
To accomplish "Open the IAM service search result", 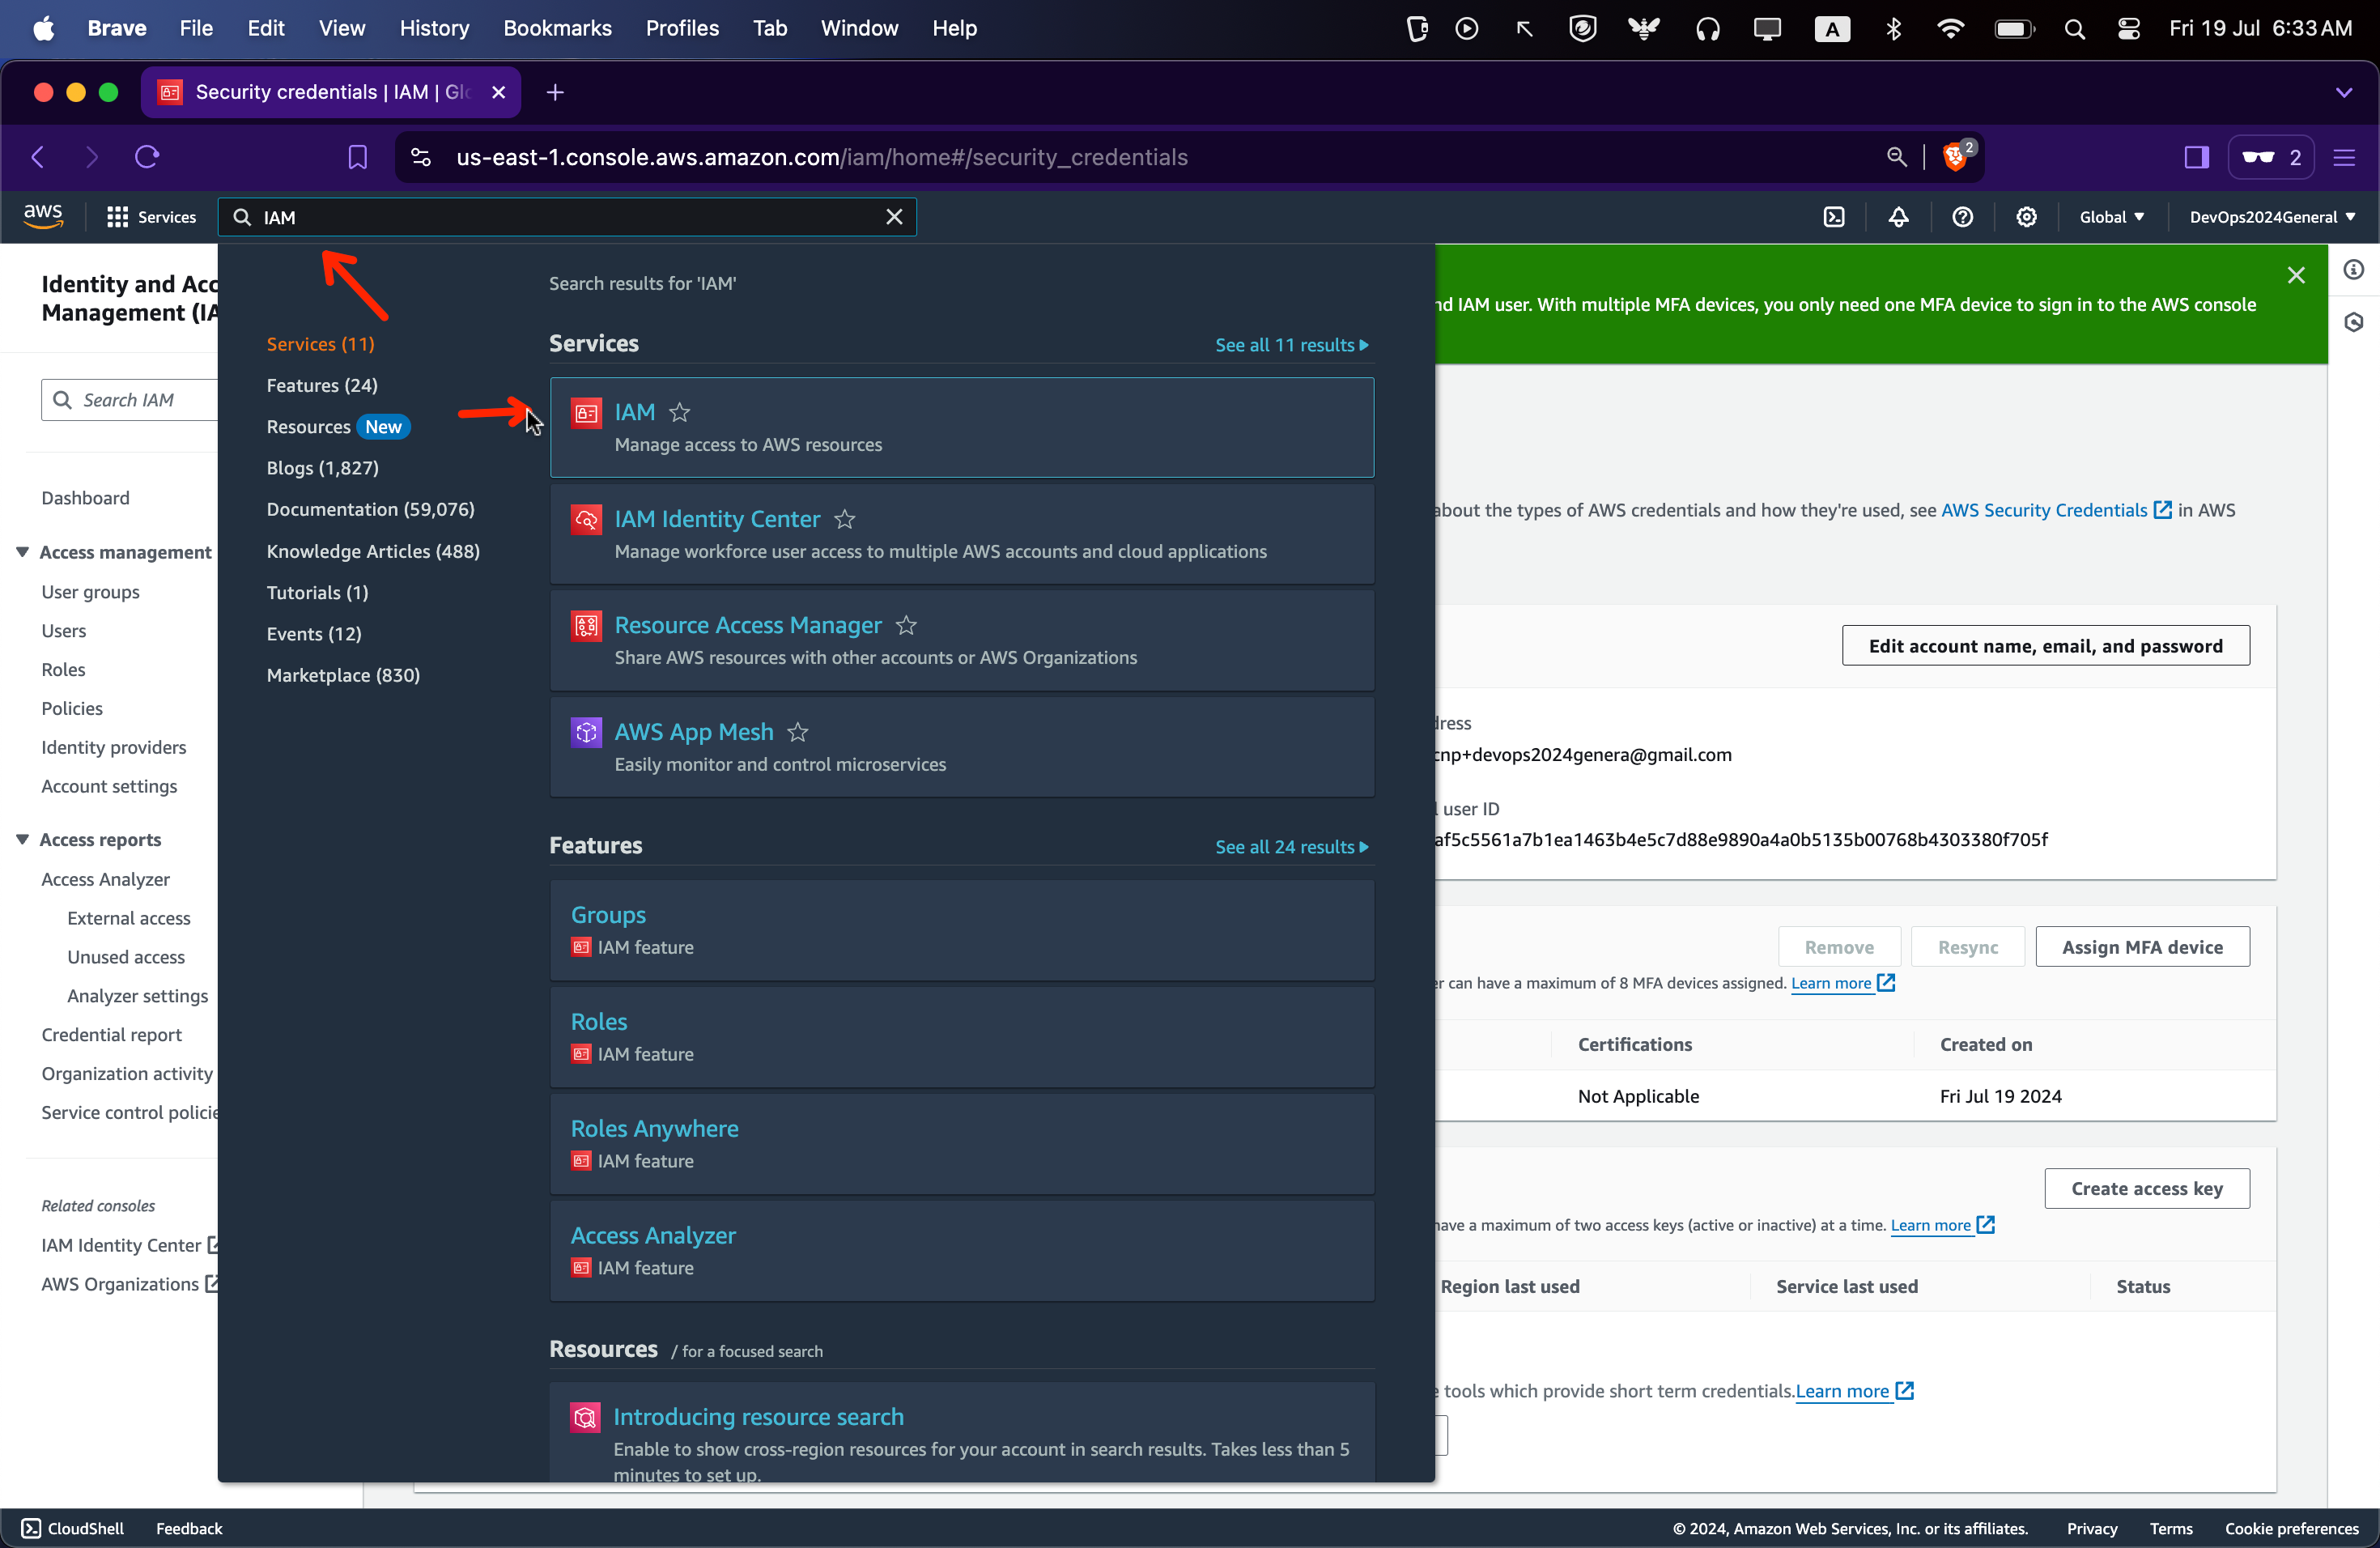I will coord(634,412).
